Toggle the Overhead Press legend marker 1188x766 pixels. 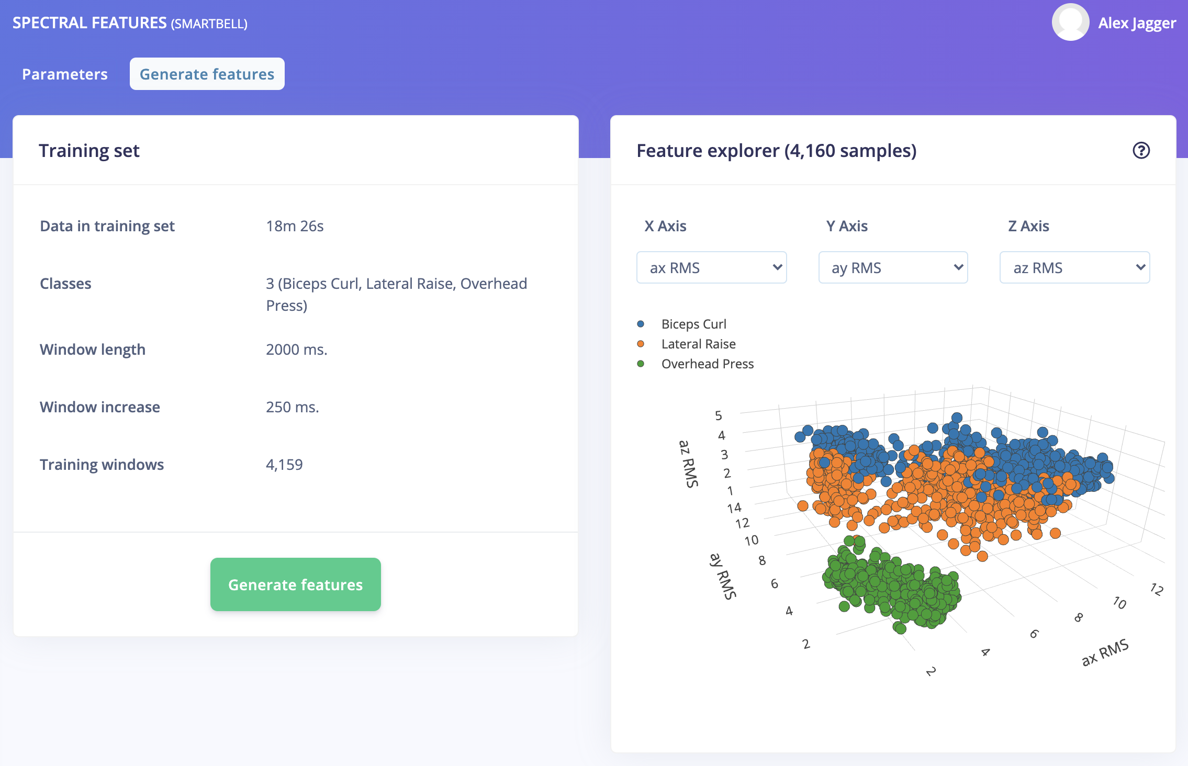[x=641, y=364]
